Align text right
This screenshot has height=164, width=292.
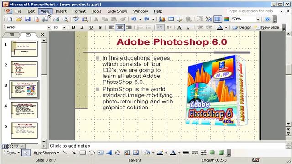click(x=129, y=27)
